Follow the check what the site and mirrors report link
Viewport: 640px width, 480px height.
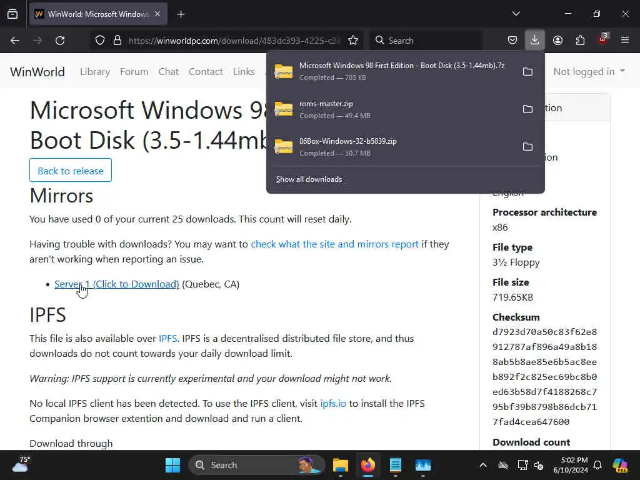(x=335, y=244)
